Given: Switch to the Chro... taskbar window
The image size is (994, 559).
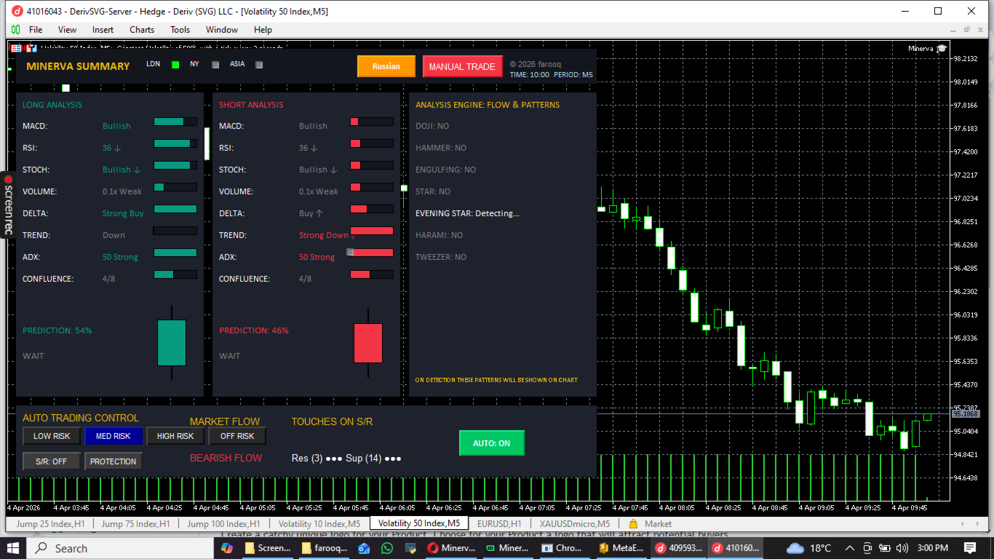Looking at the screenshot, I should click(x=565, y=548).
